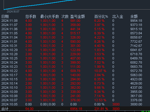Click the blue equity curve line

(40, 5)
